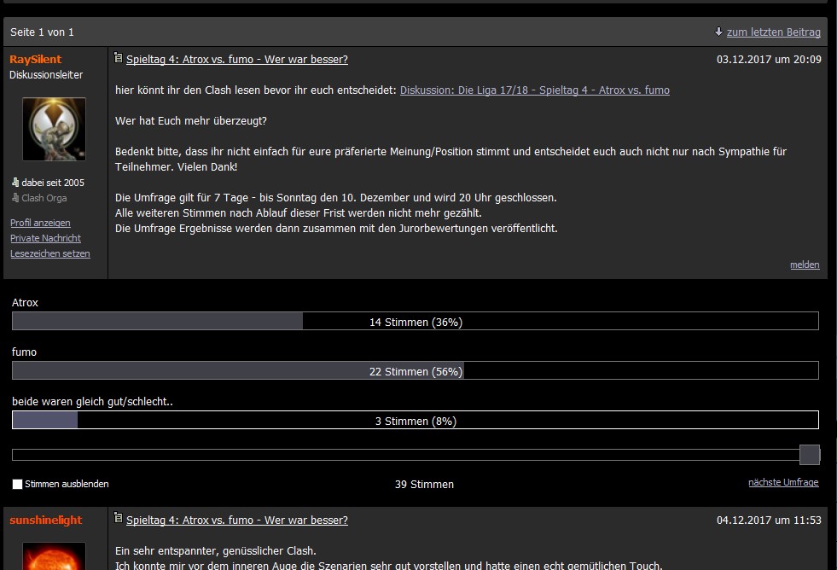Screen dimensions: 837x570
Task: Click 'Lesezeichen setzen' link
Action: coord(50,253)
